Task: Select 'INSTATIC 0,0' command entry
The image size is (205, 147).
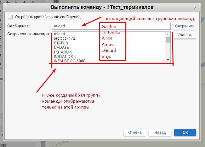Action: coord(65,56)
